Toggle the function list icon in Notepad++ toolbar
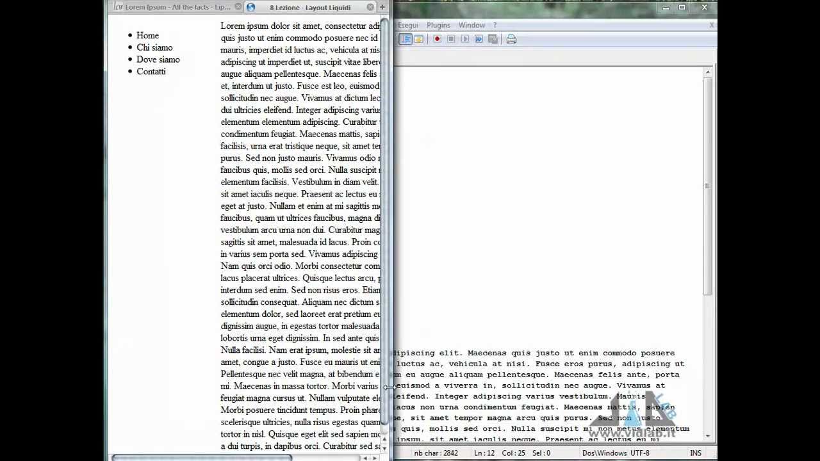Viewport: 820px width, 461px height. (x=406, y=39)
